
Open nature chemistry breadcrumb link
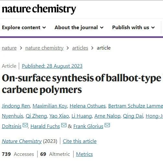pos(44,48)
